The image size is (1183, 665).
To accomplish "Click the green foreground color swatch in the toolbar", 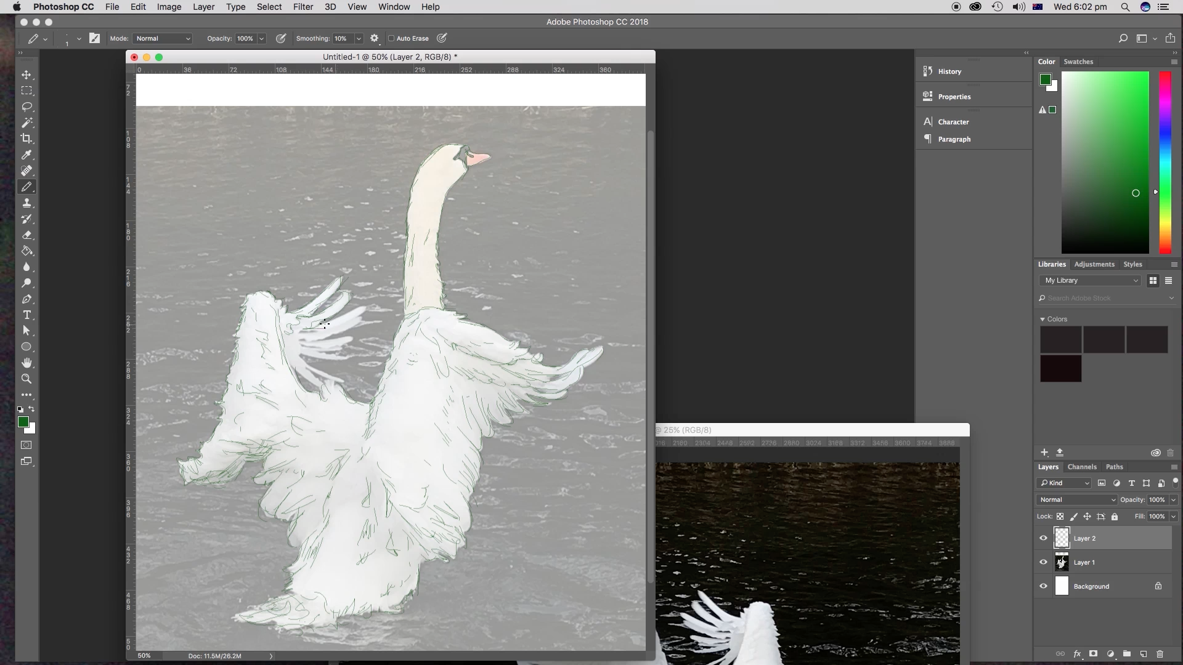I will pyautogui.click(x=23, y=422).
